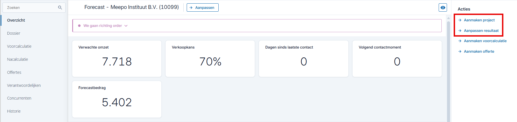Open the Dossier menu item

[x=14, y=33]
